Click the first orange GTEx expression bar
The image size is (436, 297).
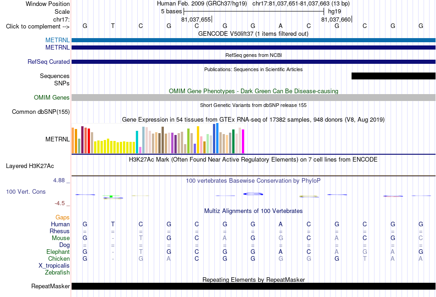73,140
